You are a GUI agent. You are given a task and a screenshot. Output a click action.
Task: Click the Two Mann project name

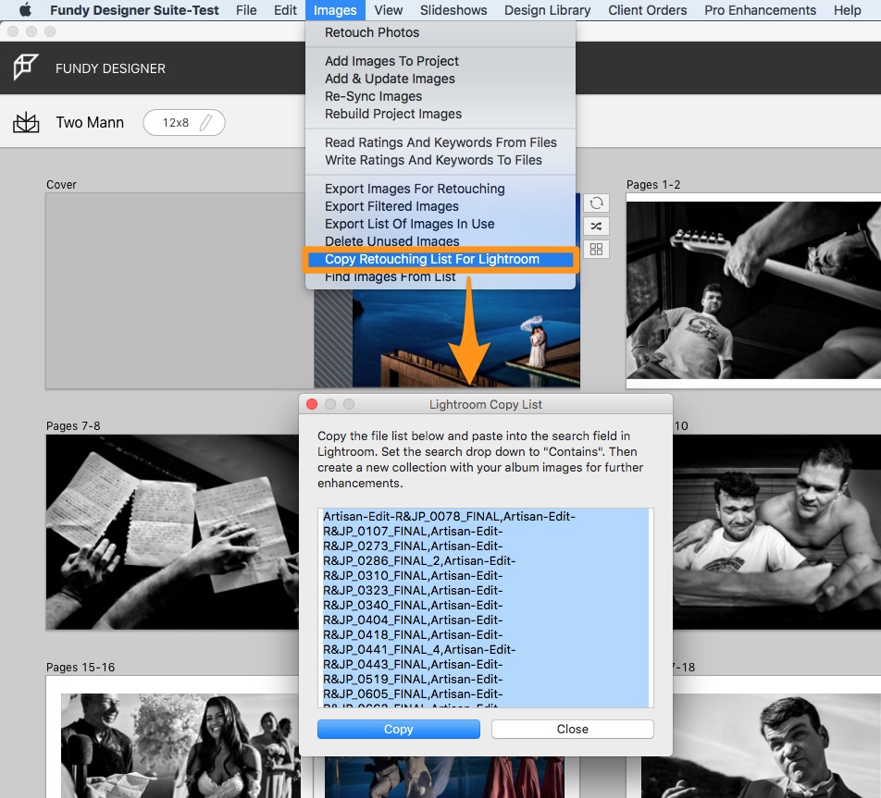click(x=90, y=122)
